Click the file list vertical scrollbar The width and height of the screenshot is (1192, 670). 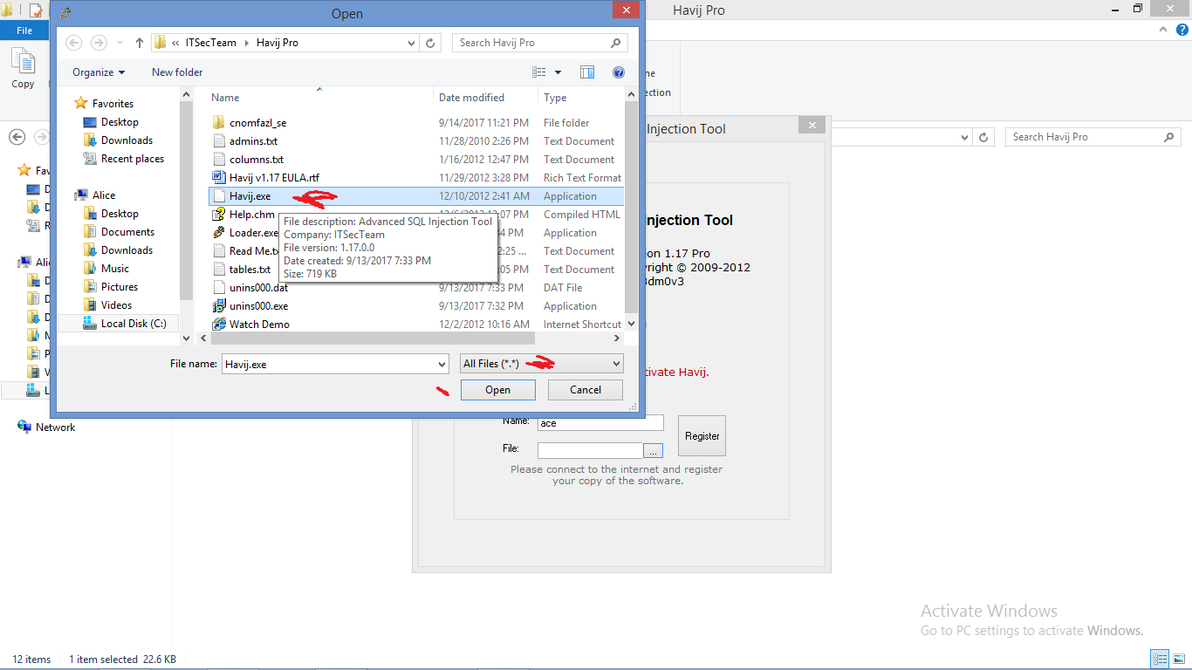click(x=631, y=209)
